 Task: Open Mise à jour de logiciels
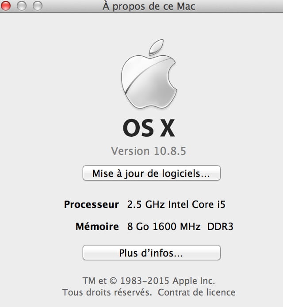151,173
